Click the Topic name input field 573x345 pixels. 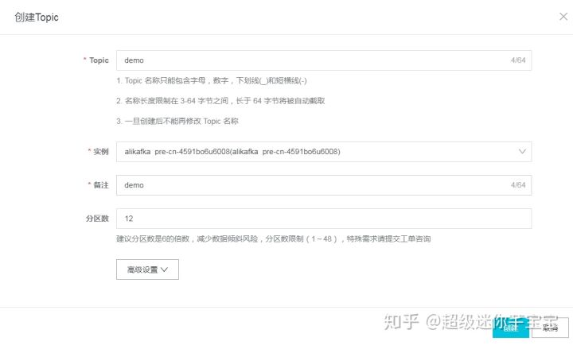coord(324,60)
